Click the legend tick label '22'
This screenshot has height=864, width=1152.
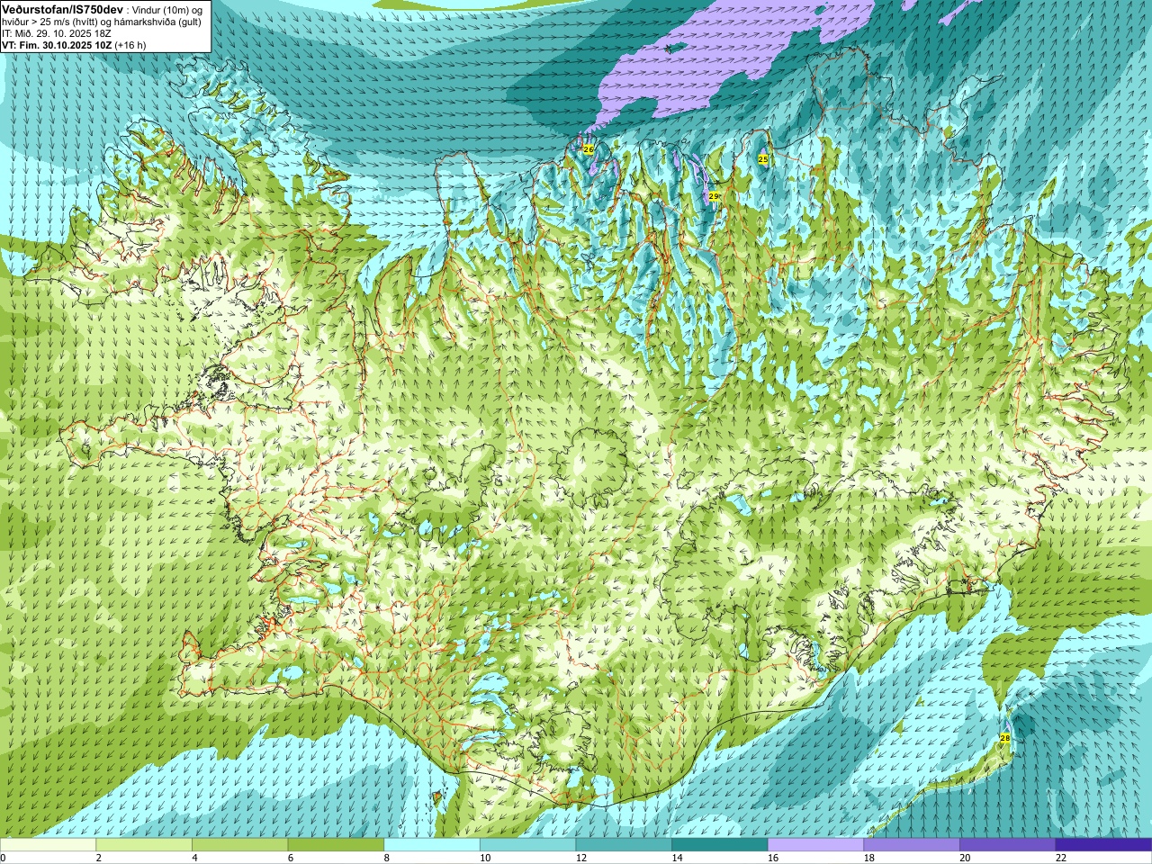(x=1060, y=858)
